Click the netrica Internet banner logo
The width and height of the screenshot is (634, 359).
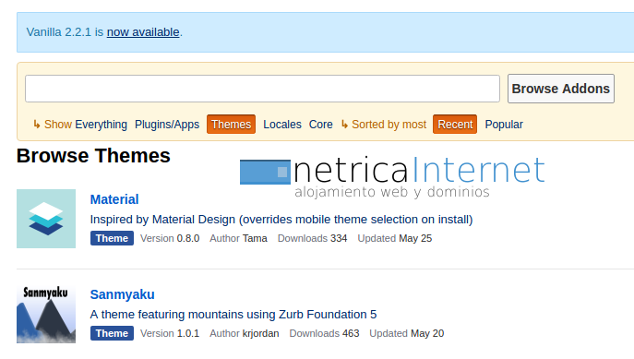(392, 178)
